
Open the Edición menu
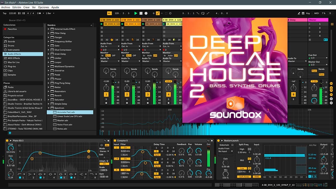point(17,7)
